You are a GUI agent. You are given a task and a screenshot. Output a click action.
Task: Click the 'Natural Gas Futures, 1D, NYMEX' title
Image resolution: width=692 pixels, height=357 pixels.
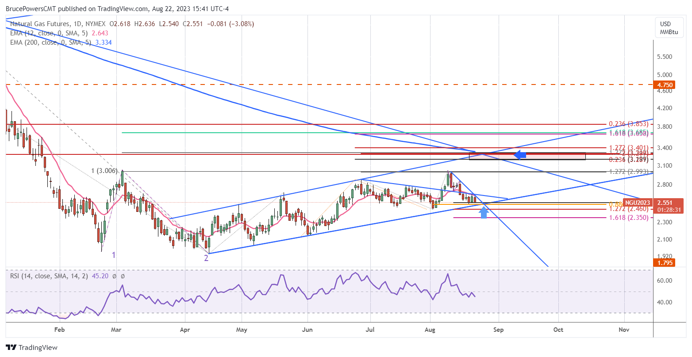click(59, 24)
